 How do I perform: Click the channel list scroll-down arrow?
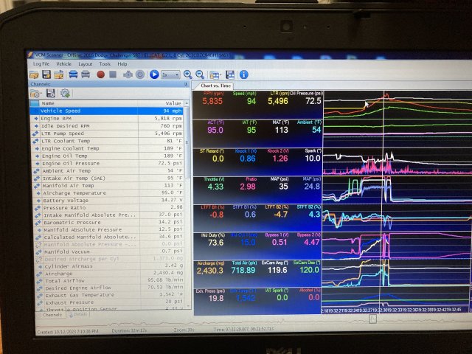(x=189, y=306)
